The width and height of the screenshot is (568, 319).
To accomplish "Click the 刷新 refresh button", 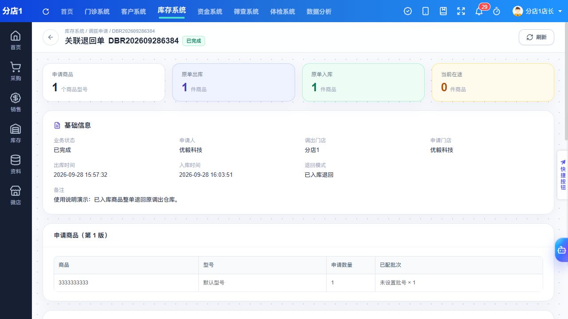I will (x=536, y=37).
